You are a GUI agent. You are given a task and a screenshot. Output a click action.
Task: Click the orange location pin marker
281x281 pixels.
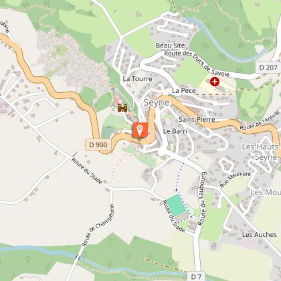click(x=140, y=130)
